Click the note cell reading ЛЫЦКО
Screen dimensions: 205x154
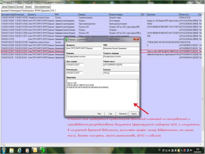163,24
